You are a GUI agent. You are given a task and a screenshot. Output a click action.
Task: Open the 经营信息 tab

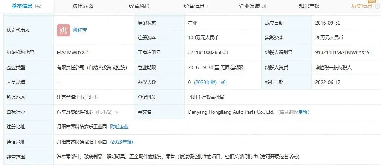196,6
